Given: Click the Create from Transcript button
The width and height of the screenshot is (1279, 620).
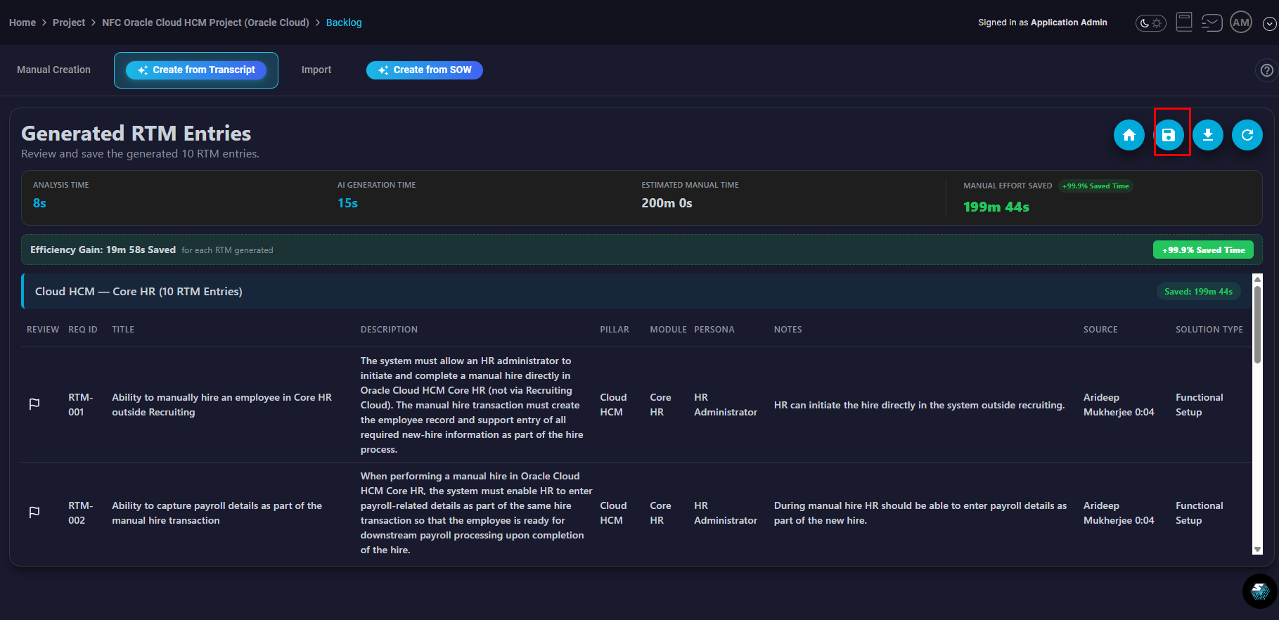Looking at the screenshot, I should (x=196, y=70).
